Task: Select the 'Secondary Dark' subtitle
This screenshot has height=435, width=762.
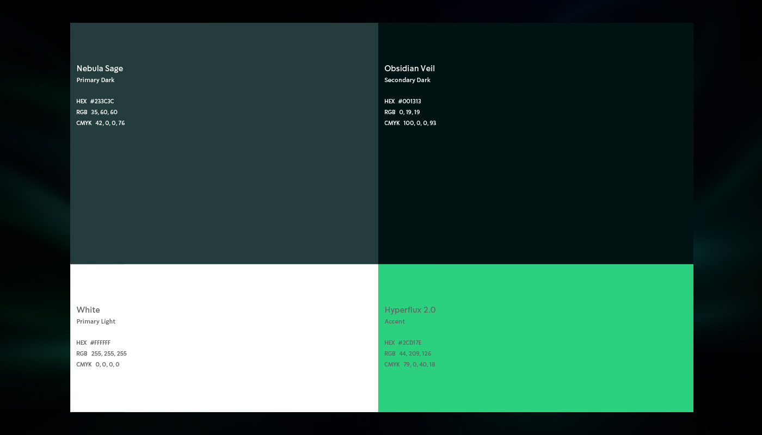Action: pyautogui.click(x=407, y=80)
